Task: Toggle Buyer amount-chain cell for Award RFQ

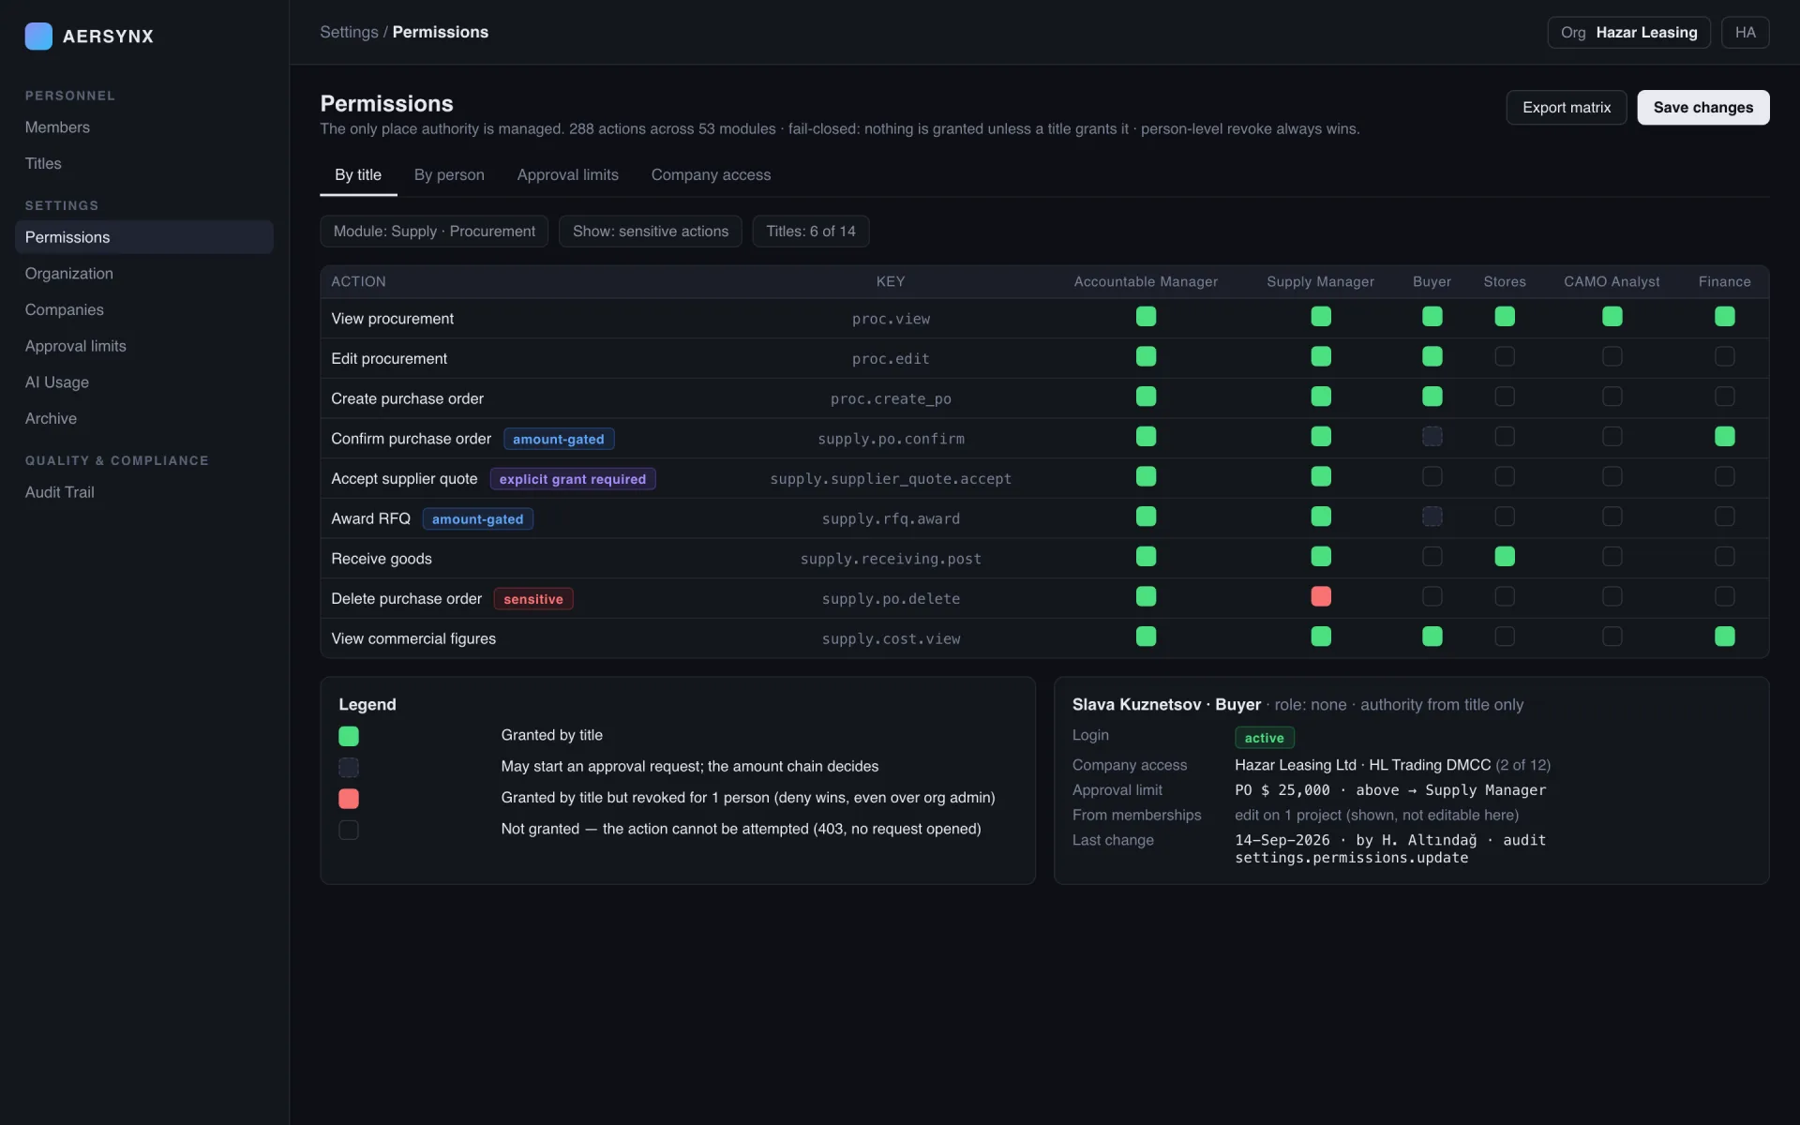Action: point(1432,517)
